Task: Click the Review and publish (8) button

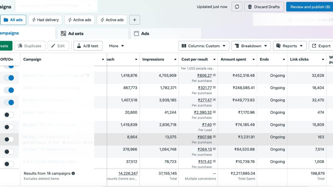Action: pyautogui.click(x=310, y=7)
